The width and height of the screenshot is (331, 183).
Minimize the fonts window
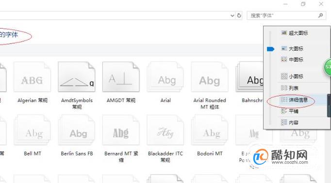click(x=285, y=4)
